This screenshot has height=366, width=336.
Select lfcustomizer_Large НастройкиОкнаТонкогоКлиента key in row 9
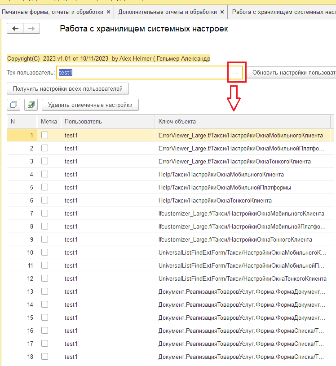point(243,240)
